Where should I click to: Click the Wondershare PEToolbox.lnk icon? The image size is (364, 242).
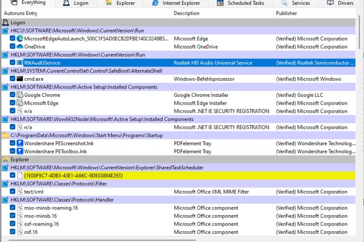[20, 151]
